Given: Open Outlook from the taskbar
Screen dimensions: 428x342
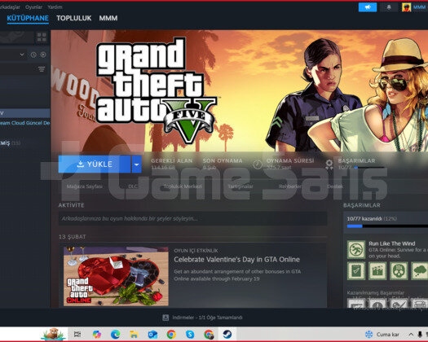Looking at the screenshot, I should coord(152,334).
